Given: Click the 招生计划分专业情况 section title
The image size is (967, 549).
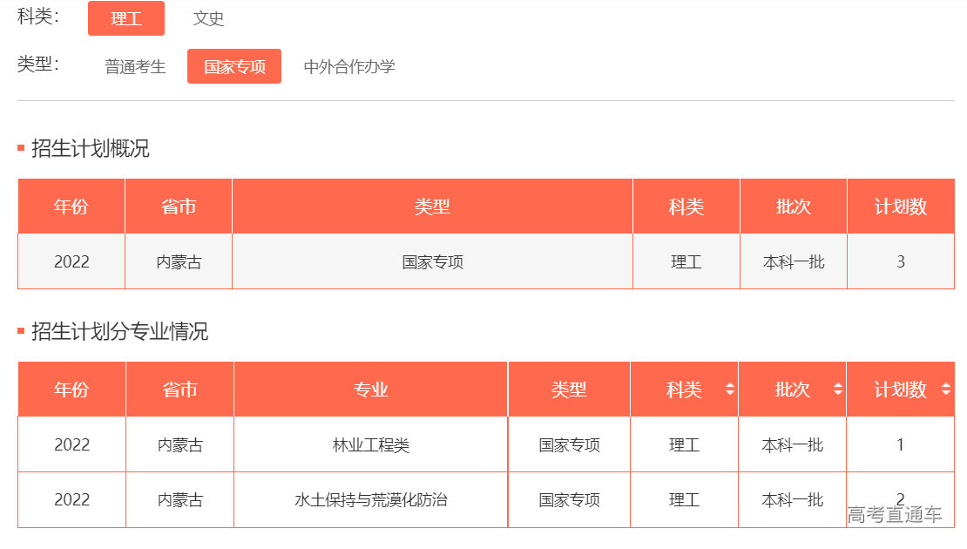Looking at the screenshot, I should pos(119,331).
